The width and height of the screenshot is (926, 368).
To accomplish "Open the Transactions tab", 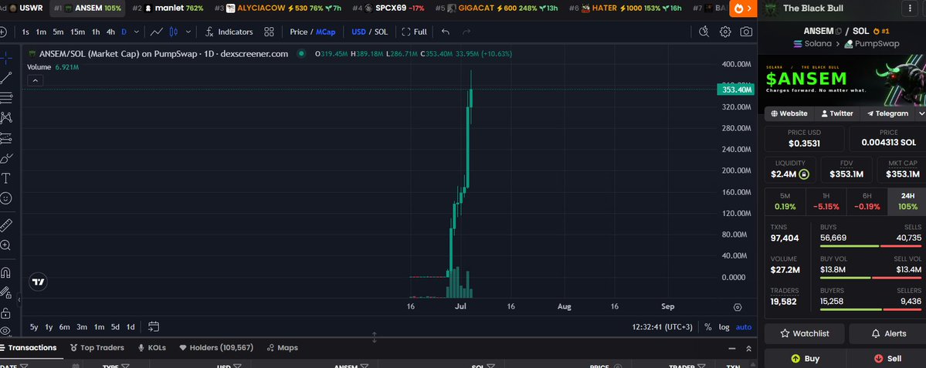I will [x=29, y=347].
